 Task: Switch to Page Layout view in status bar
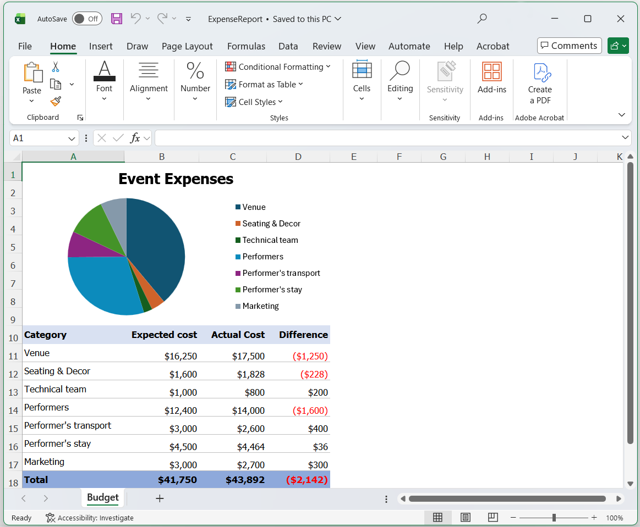466,518
